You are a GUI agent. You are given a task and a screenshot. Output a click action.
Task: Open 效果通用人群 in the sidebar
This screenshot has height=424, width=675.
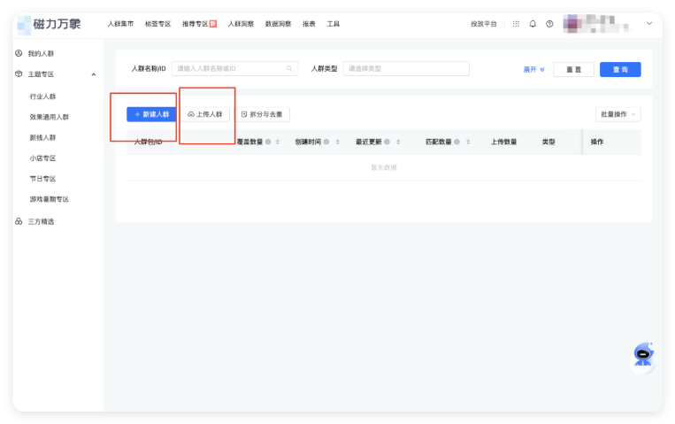49,117
